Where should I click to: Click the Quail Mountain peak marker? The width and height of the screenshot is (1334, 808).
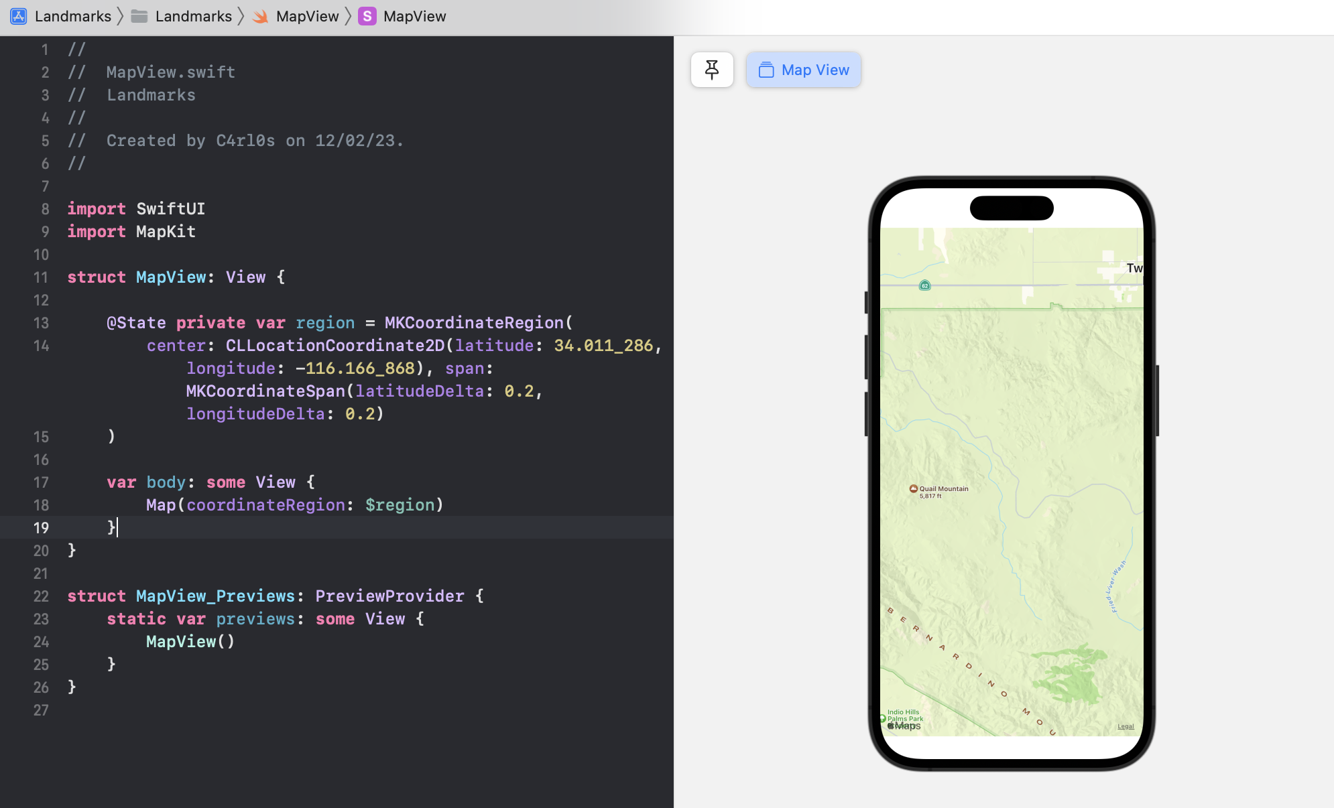(x=913, y=489)
